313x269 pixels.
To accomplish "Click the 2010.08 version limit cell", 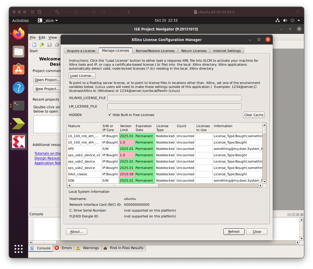I will (x=127, y=174).
